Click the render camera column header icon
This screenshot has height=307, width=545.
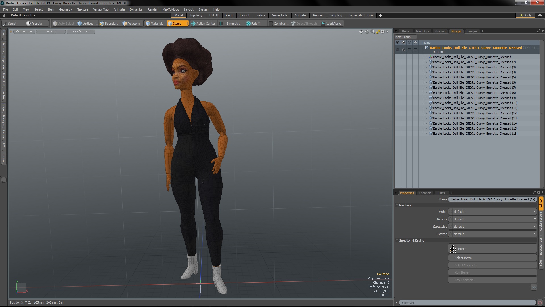coord(403,43)
